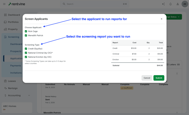This screenshot has width=189, height=115.
Task: Submit the screening request
Action: coord(159,78)
